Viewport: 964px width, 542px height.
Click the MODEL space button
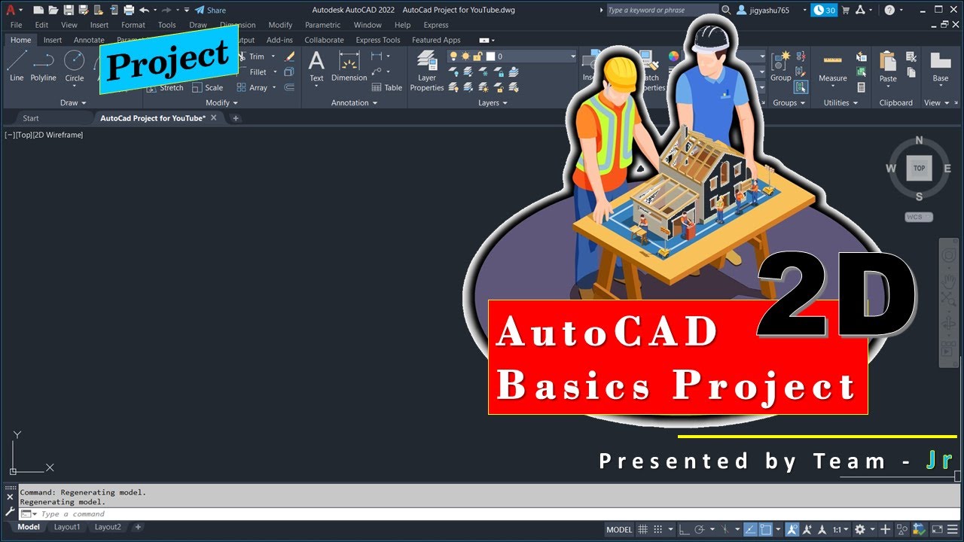tap(619, 529)
